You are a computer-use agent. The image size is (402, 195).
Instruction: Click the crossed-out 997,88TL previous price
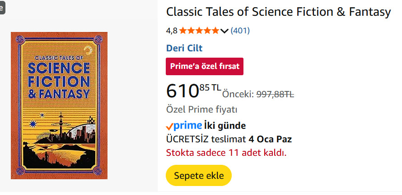tap(275, 94)
